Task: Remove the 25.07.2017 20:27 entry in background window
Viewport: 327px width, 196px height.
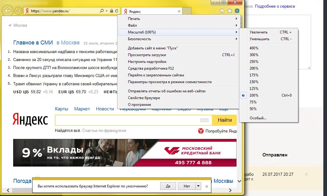Action: [x=306, y=174]
